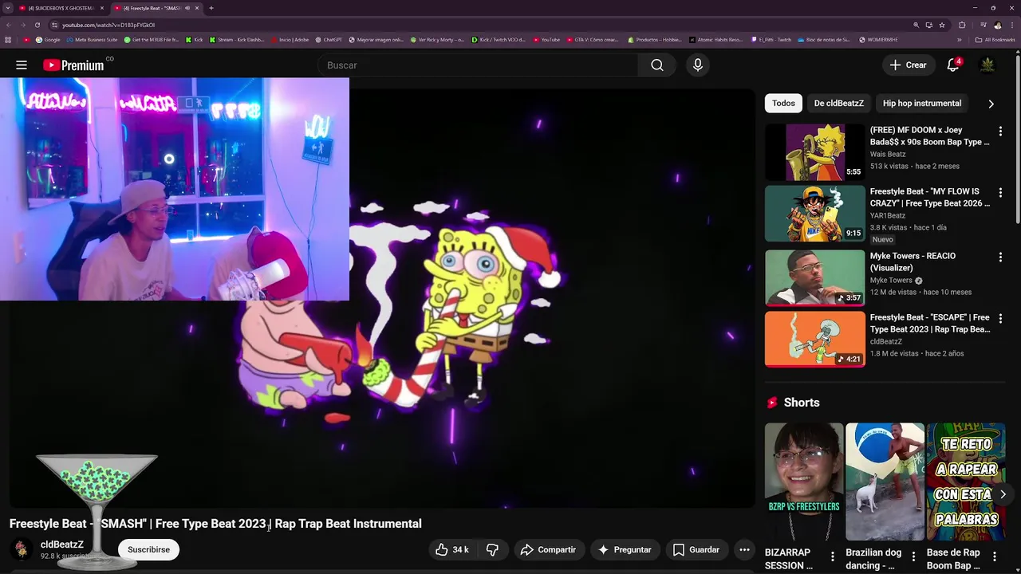
Task: Click the search magnifier button
Action: pos(656,65)
